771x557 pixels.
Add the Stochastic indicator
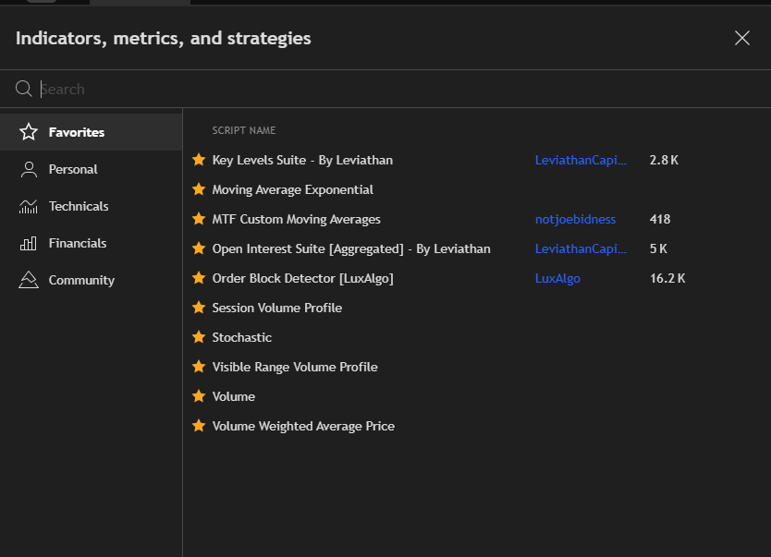pos(241,337)
